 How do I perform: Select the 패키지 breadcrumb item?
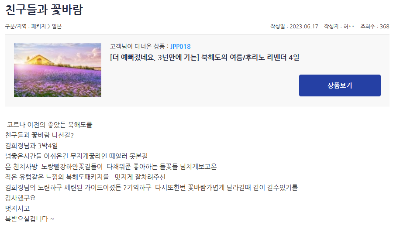click(x=38, y=26)
